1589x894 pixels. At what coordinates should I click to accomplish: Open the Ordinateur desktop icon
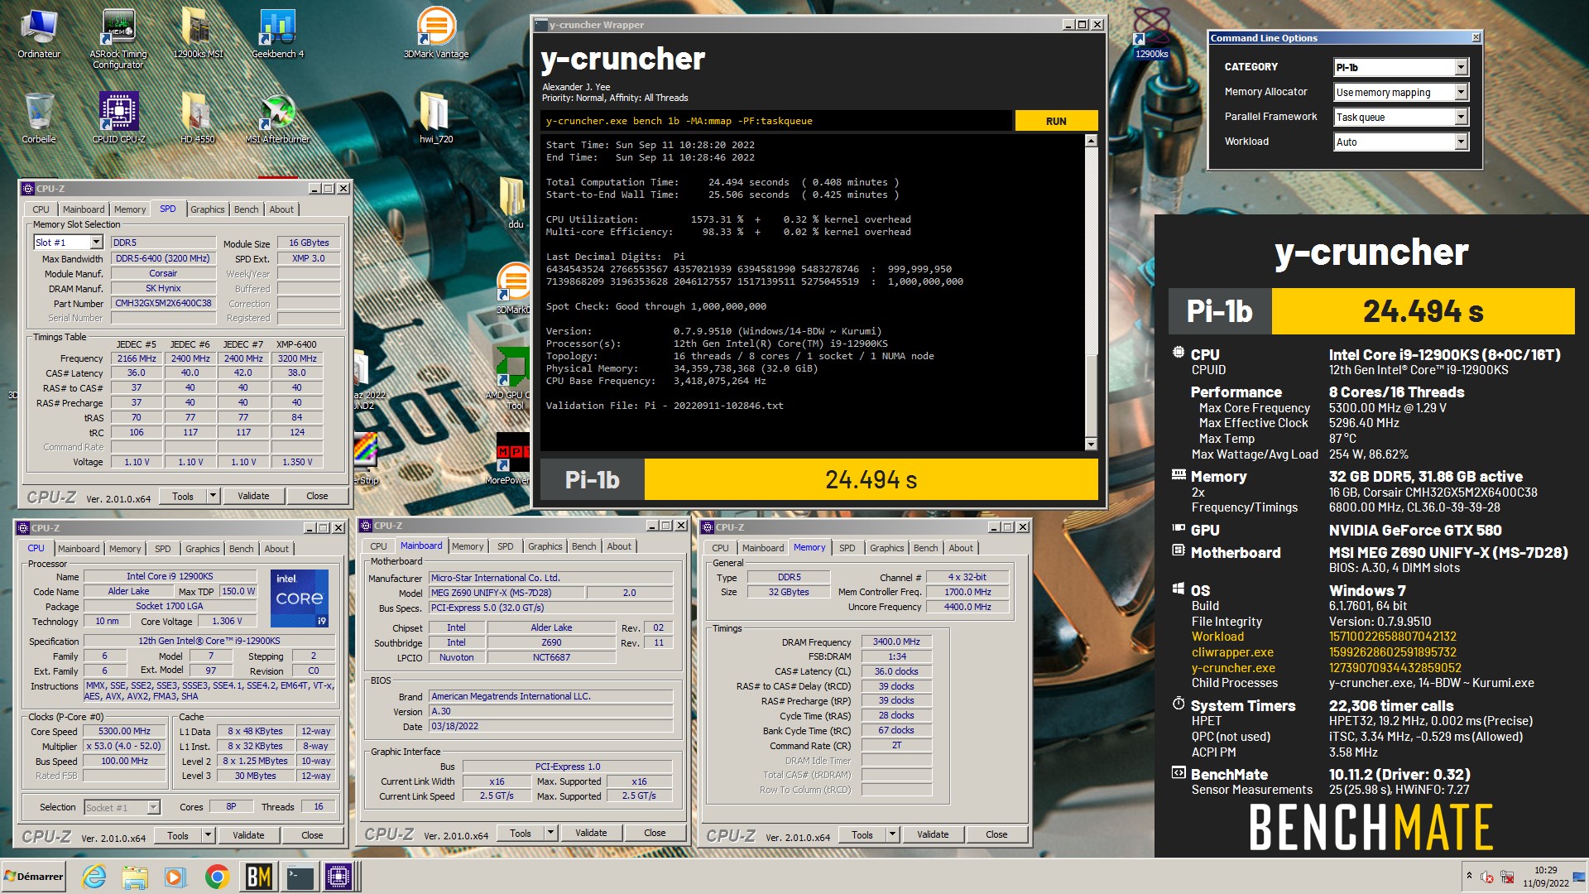(39, 35)
